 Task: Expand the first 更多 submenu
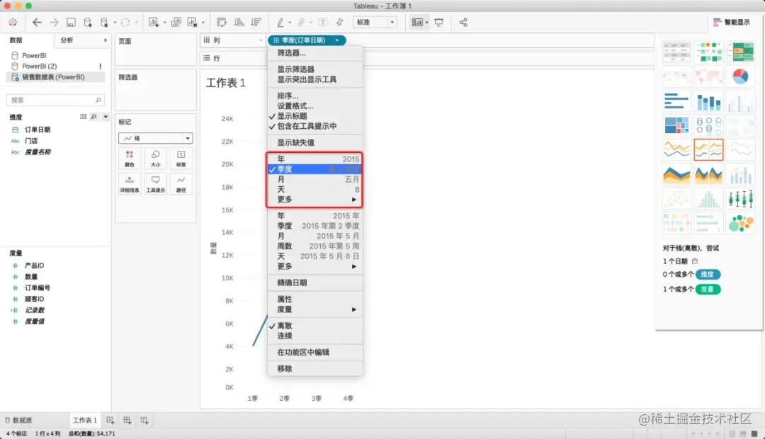pos(315,200)
